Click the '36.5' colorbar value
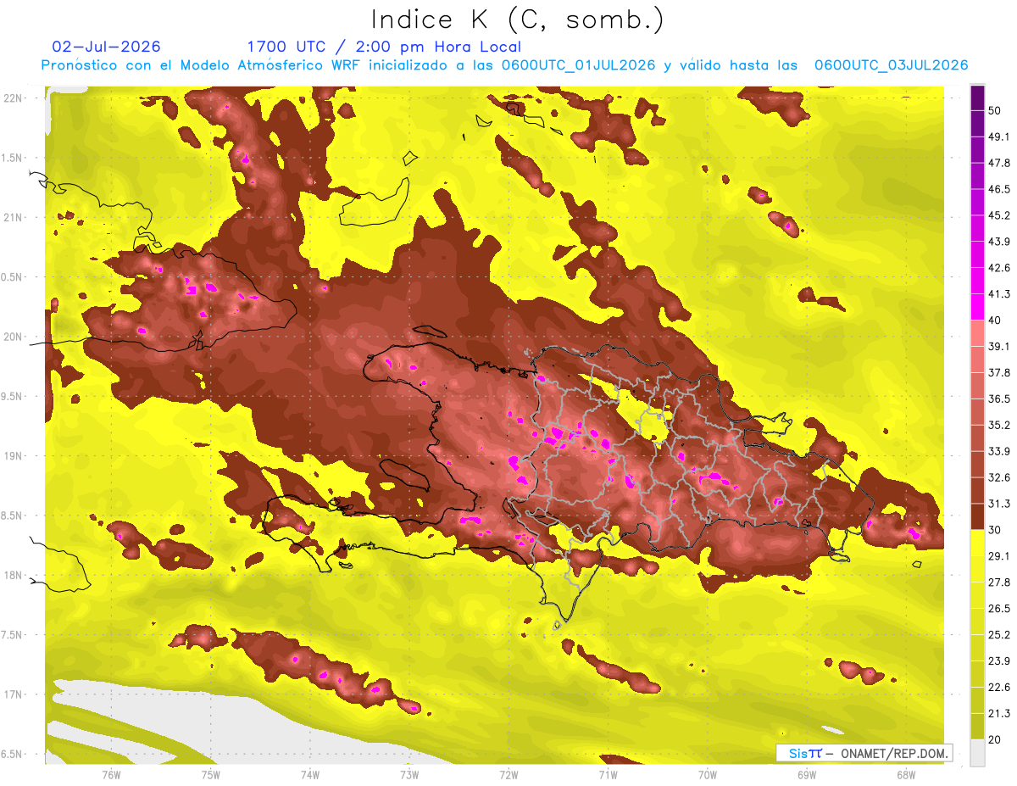This screenshot has height=786, width=1017. click(999, 399)
